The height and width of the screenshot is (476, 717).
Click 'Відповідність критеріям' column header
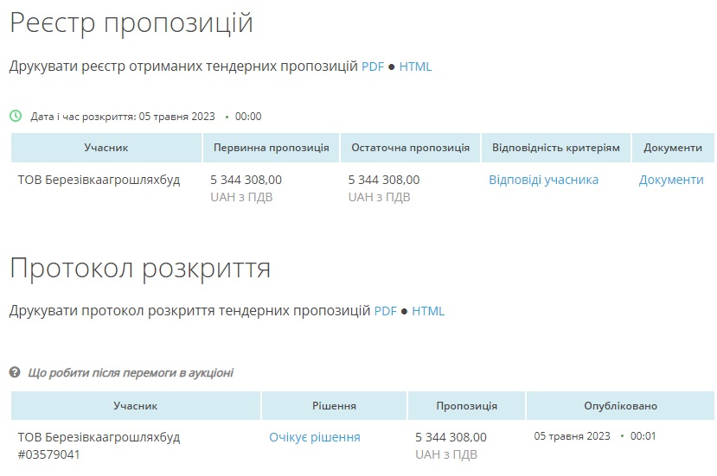(555, 148)
